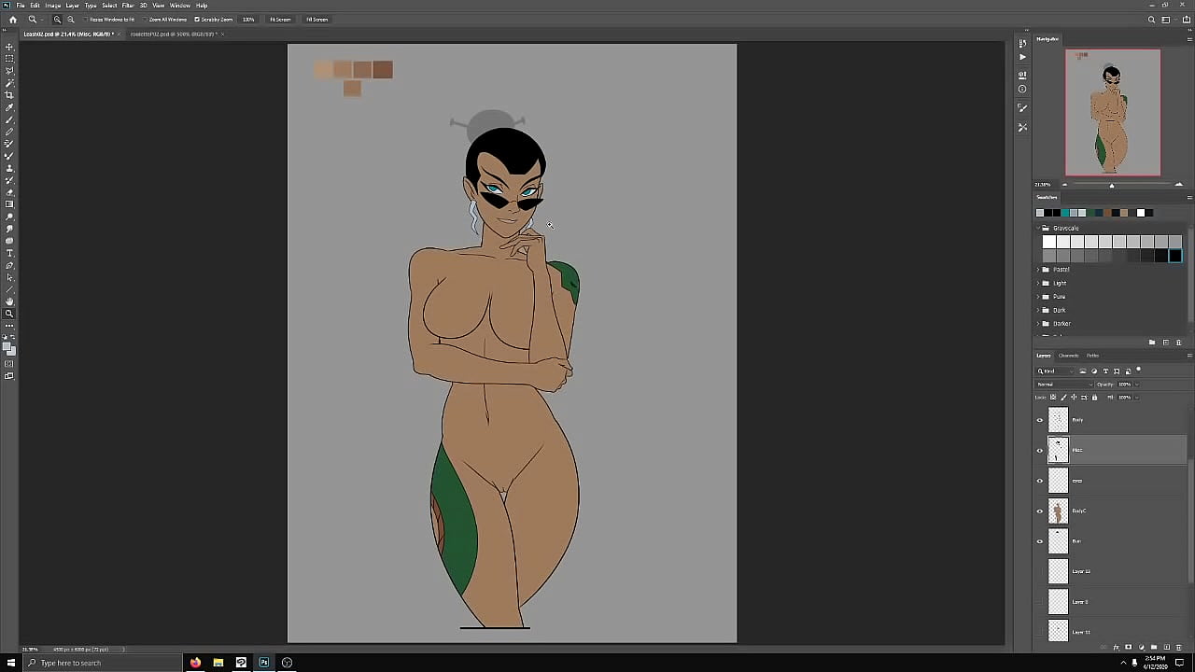The height and width of the screenshot is (672, 1195).
Task: Add layer style using fx icon
Action: click(1118, 647)
